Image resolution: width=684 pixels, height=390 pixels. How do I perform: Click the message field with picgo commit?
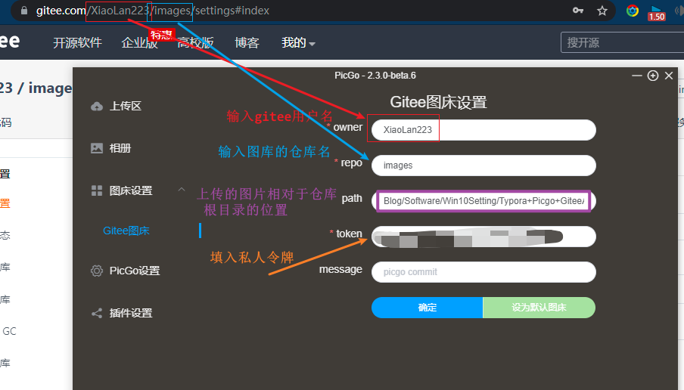[x=483, y=272]
